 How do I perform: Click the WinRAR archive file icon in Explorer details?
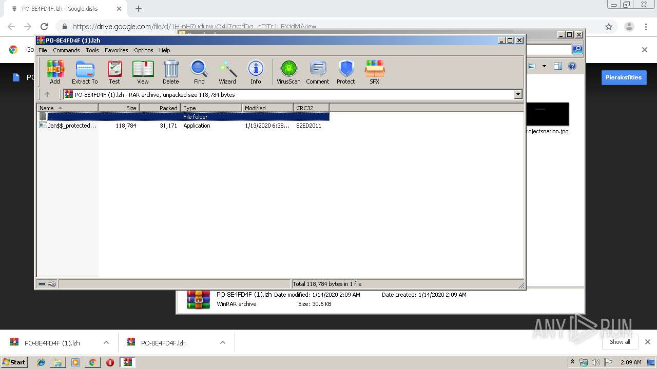(x=198, y=300)
